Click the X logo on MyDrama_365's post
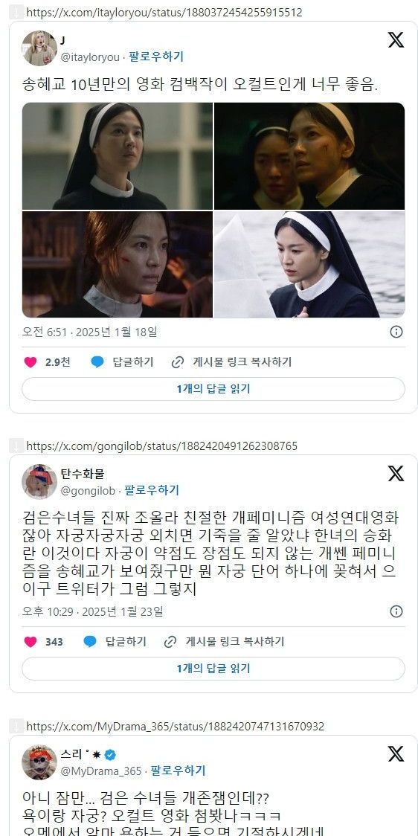This screenshot has height=836, width=418. pos(396,753)
